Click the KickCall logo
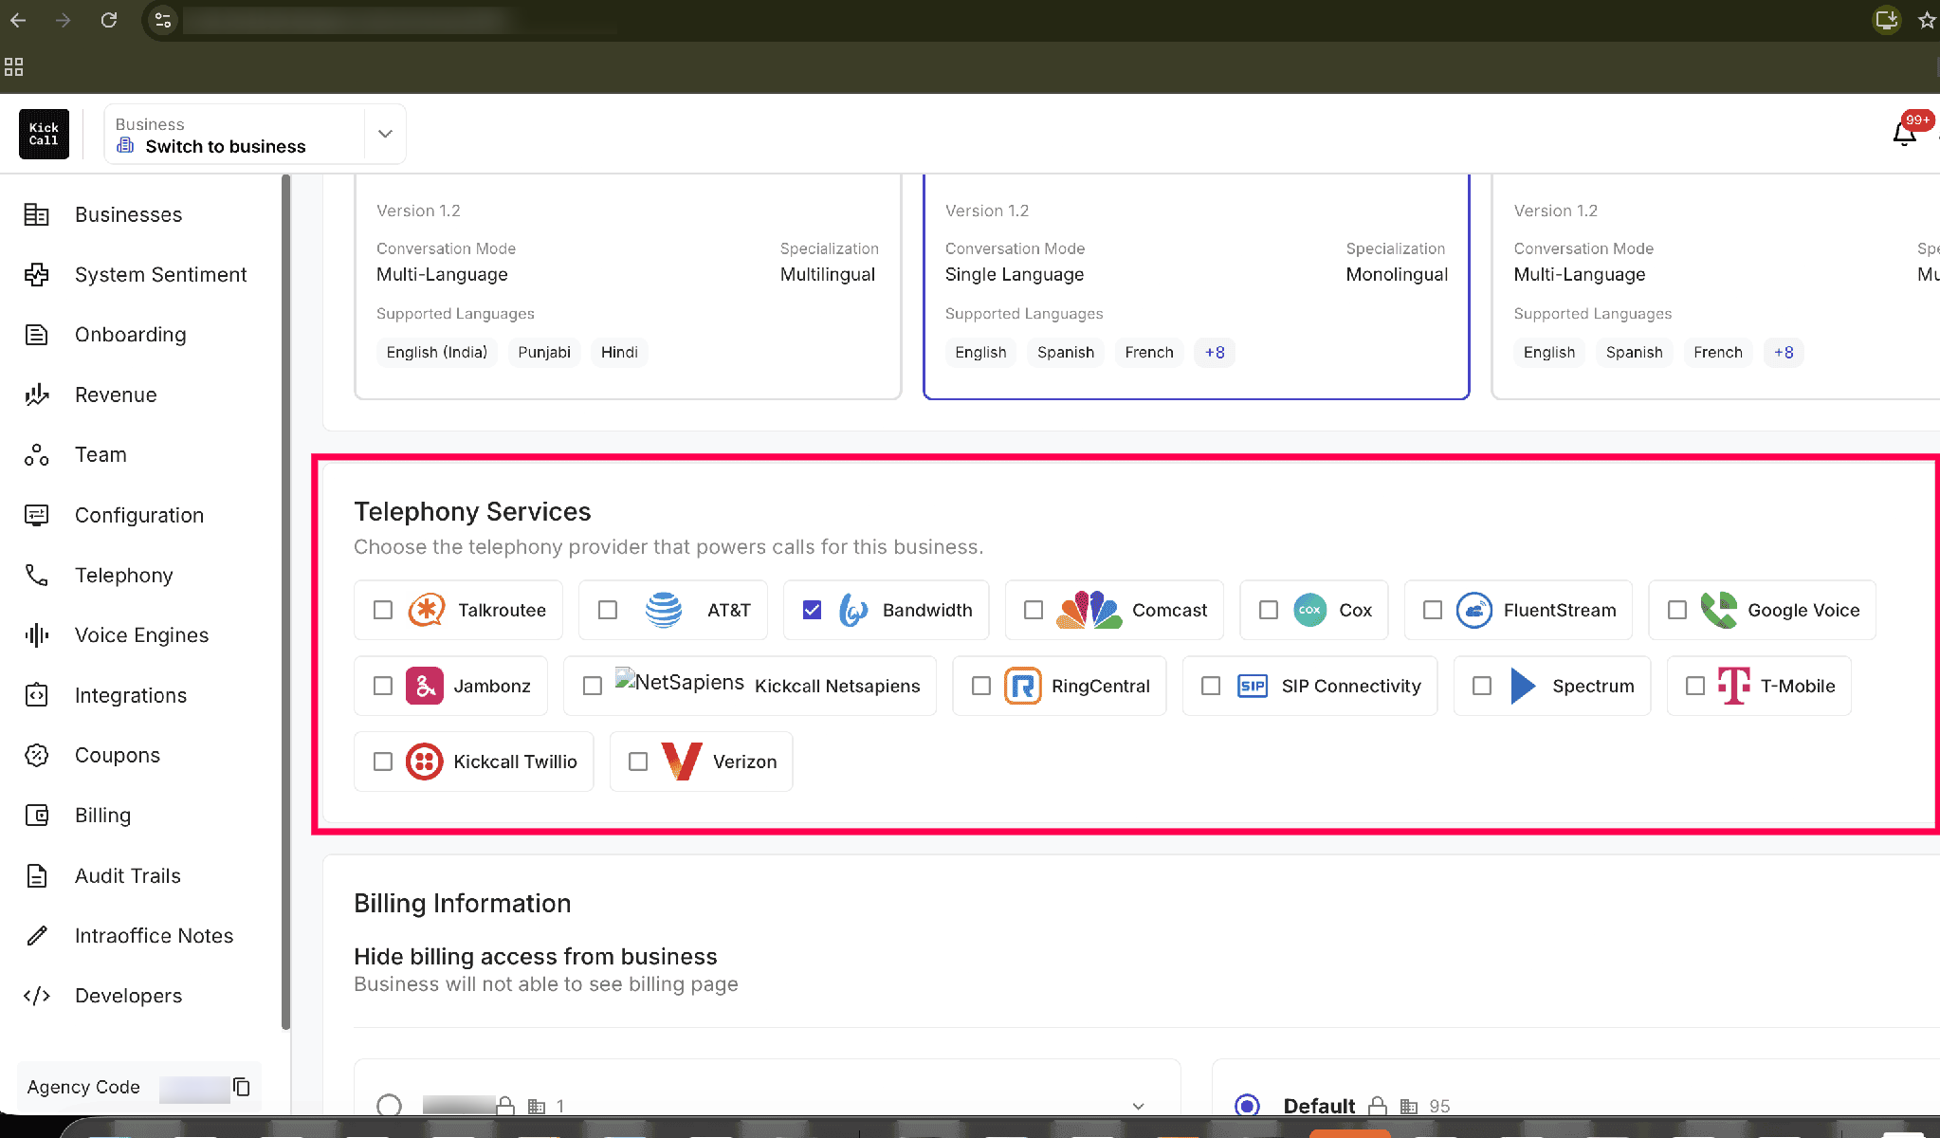This screenshot has width=1940, height=1138. click(x=44, y=134)
